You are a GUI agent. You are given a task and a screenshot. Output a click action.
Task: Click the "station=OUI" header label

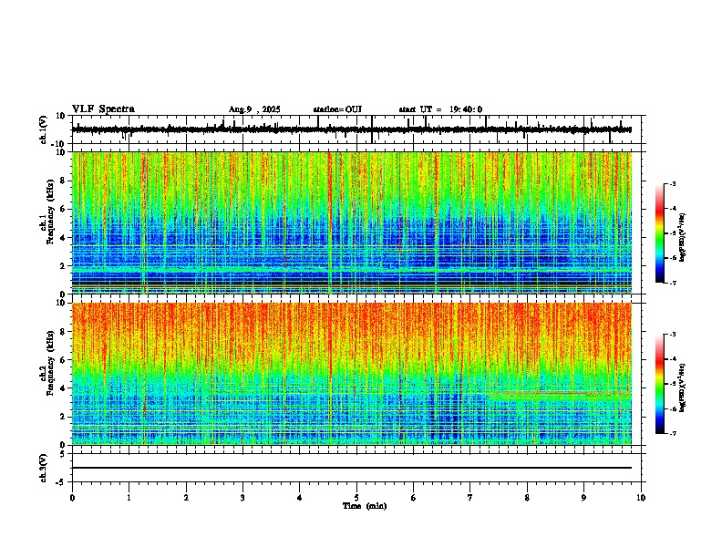point(337,109)
